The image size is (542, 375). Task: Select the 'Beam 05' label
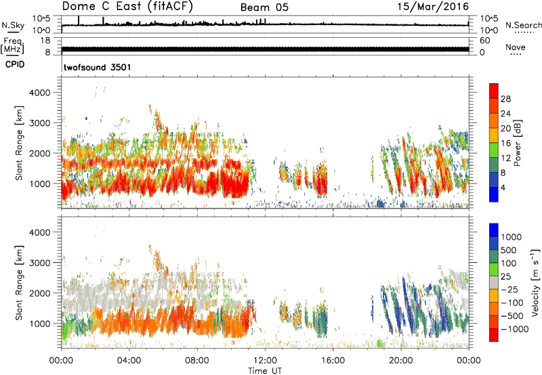click(x=264, y=7)
